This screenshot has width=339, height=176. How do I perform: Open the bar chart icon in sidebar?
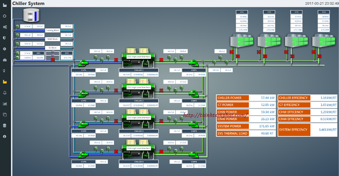click(5, 104)
